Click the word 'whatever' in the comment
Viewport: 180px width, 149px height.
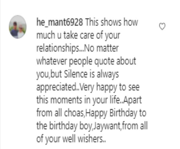tap(52, 61)
